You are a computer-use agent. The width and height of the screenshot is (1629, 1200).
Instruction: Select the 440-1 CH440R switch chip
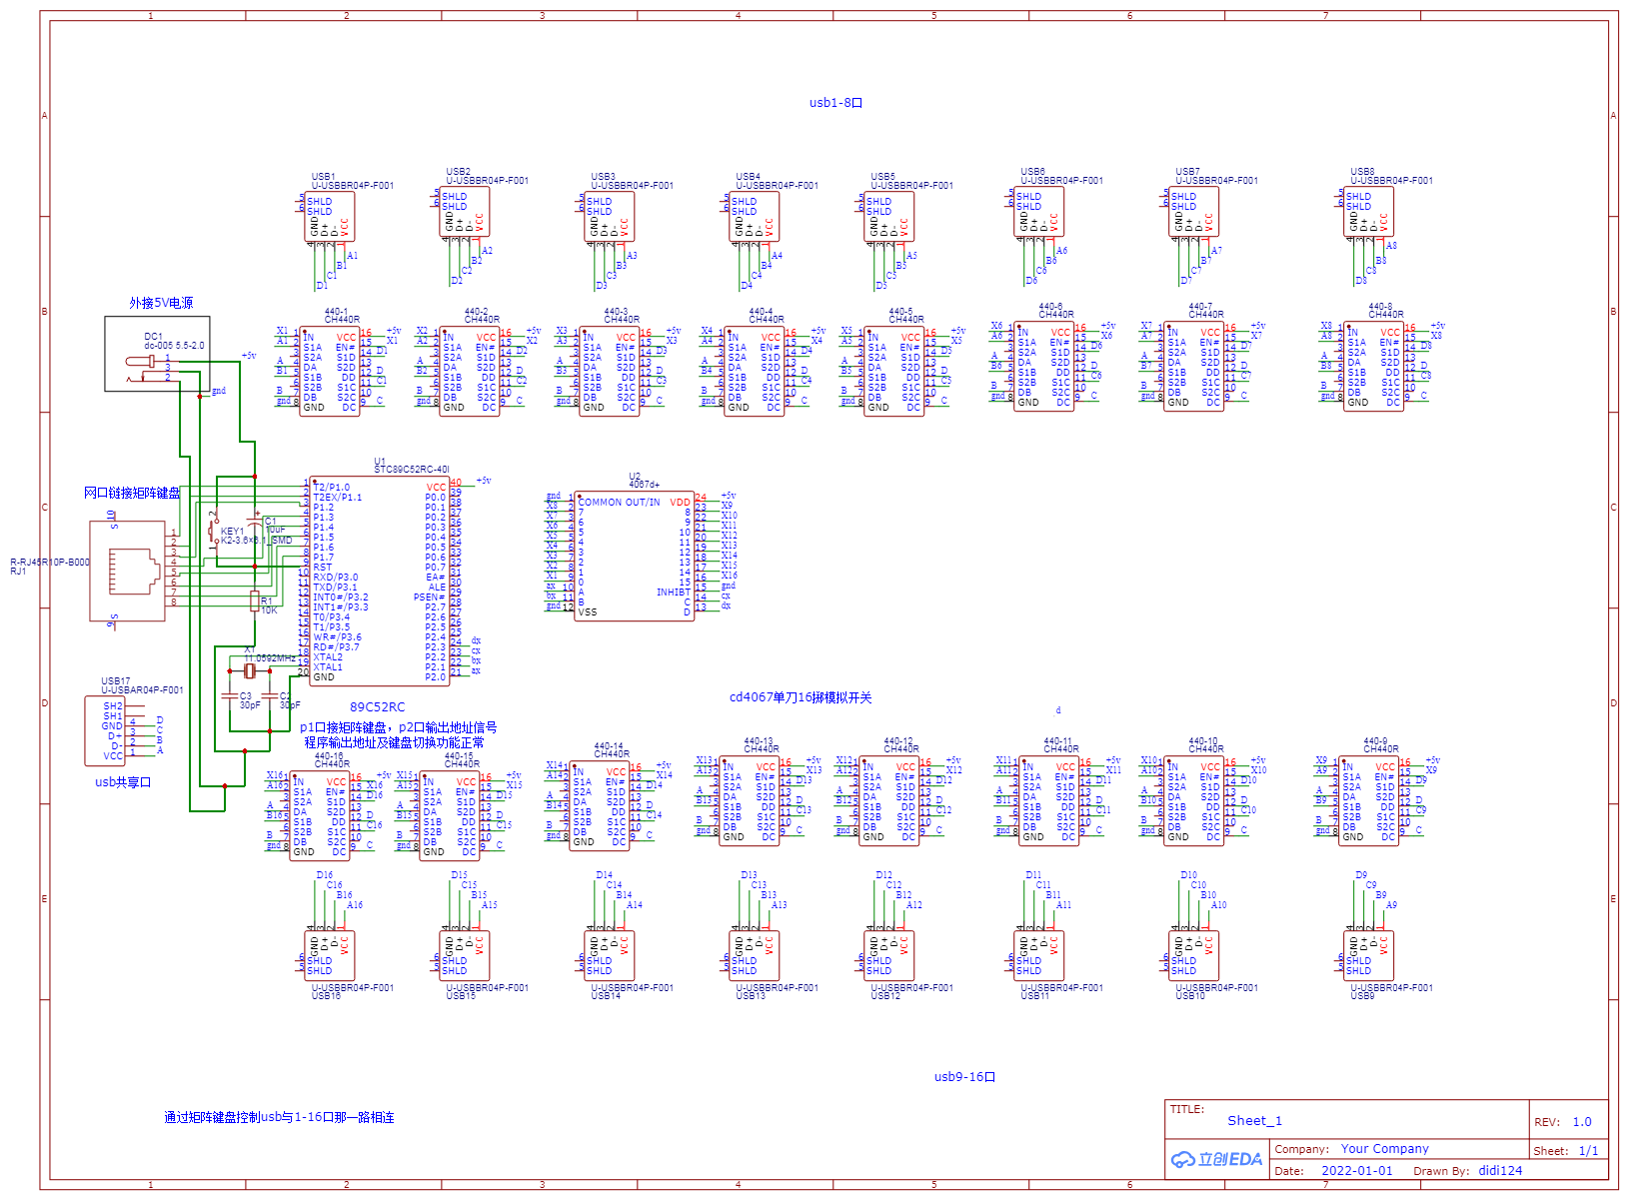point(330,371)
